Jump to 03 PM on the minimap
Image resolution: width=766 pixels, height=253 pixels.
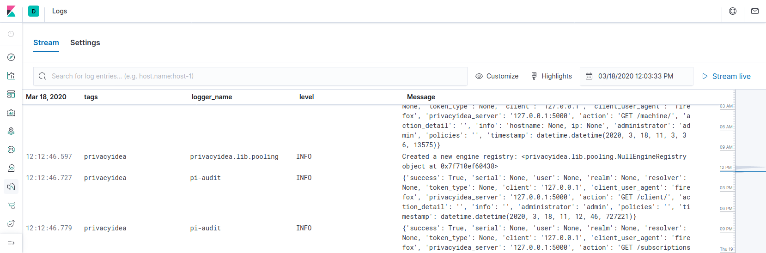726,188
